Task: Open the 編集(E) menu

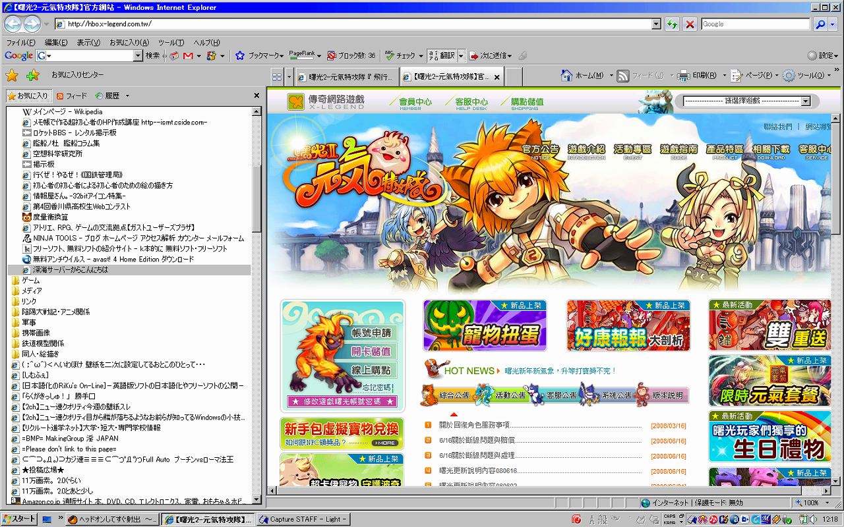Action: (x=56, y=42)
